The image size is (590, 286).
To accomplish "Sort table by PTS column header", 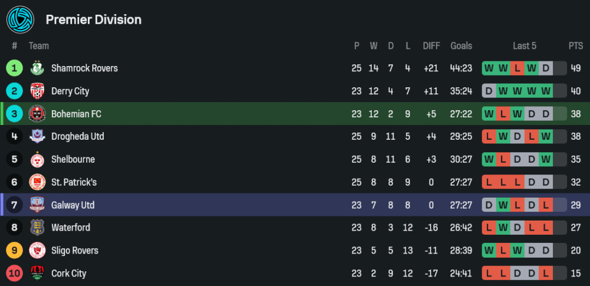I will 576,46.
